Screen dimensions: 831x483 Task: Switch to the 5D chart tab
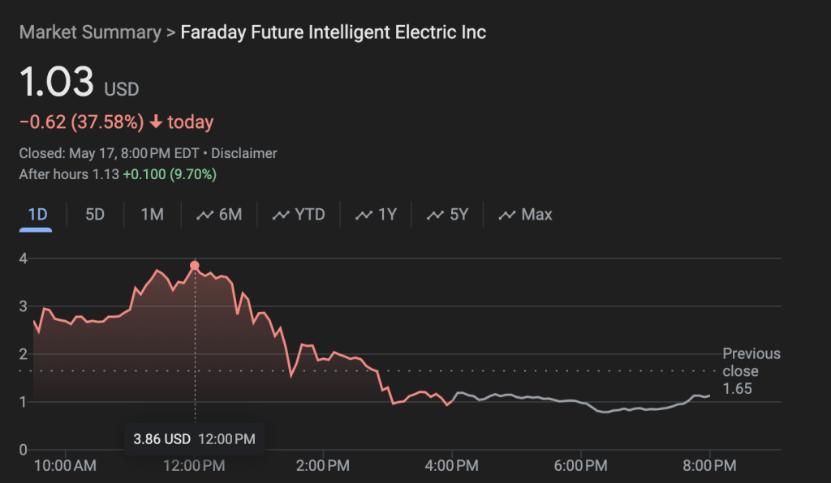click(95, 215)
